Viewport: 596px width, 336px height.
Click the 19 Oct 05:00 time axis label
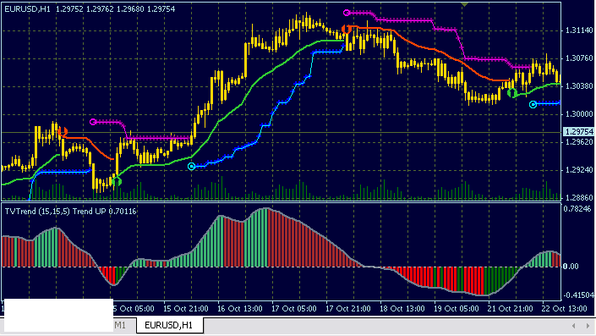457,309
